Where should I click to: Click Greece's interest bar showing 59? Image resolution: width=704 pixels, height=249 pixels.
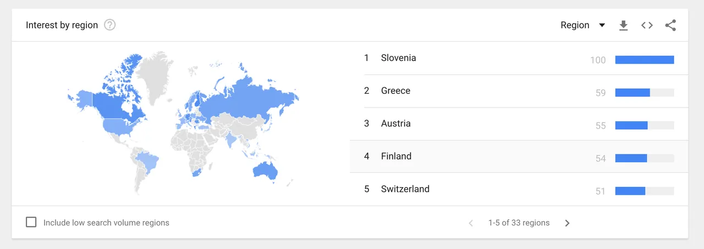point(632,93)
